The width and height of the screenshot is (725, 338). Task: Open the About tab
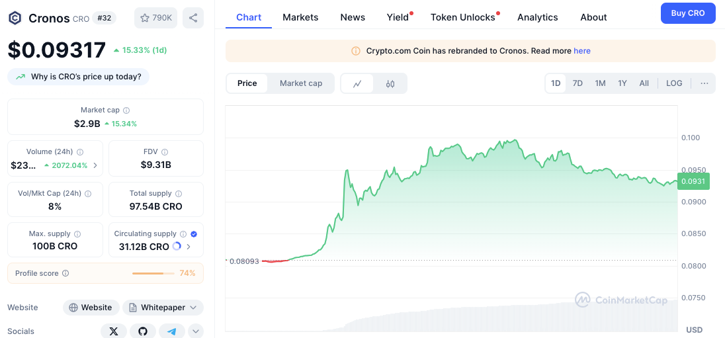click(593, 17)
